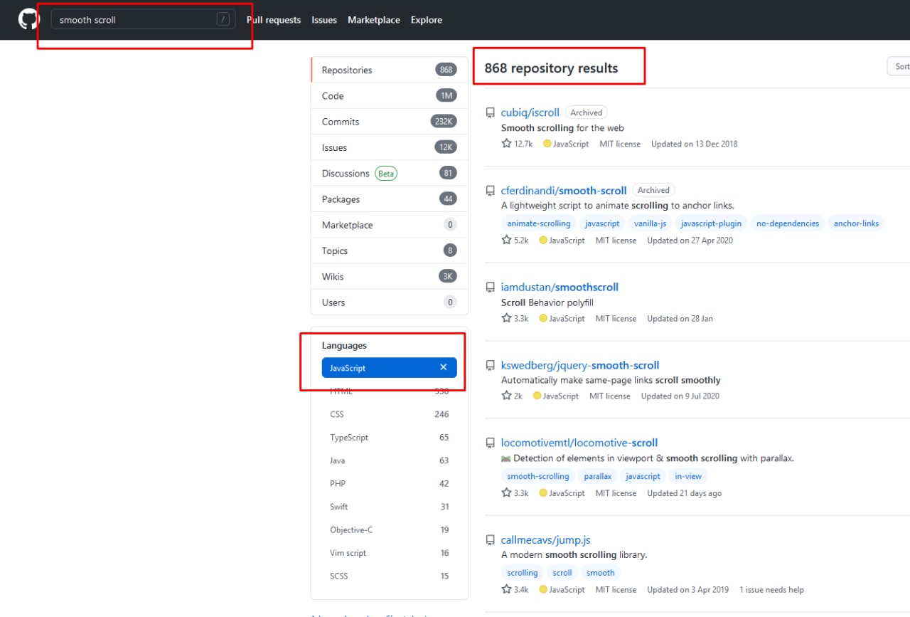Click the star icon for iamdustan/smoothscroll

[506, 318]
